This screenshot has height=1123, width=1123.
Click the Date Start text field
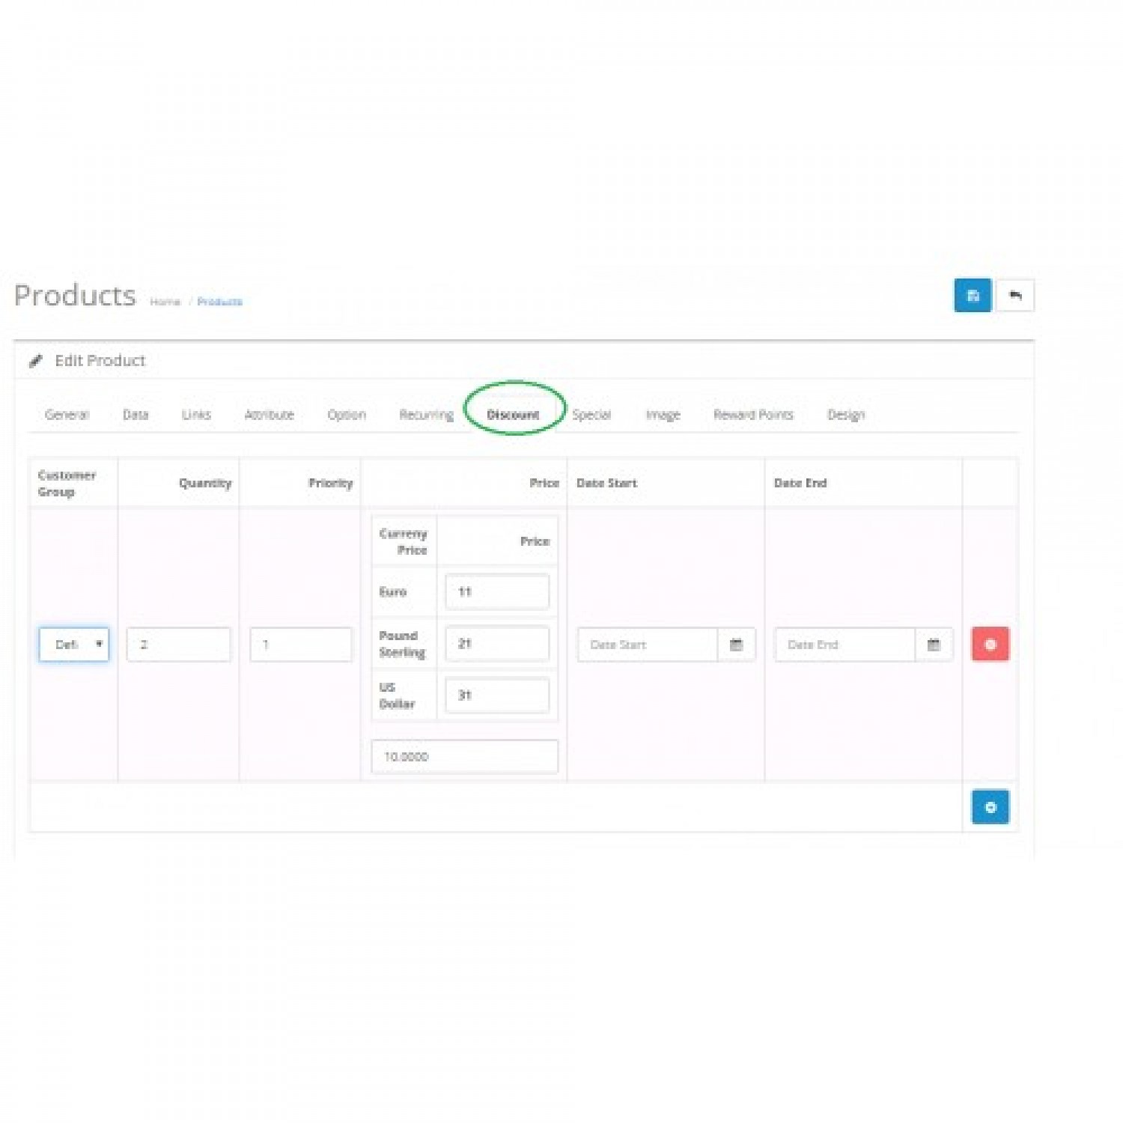coord(647,645)
